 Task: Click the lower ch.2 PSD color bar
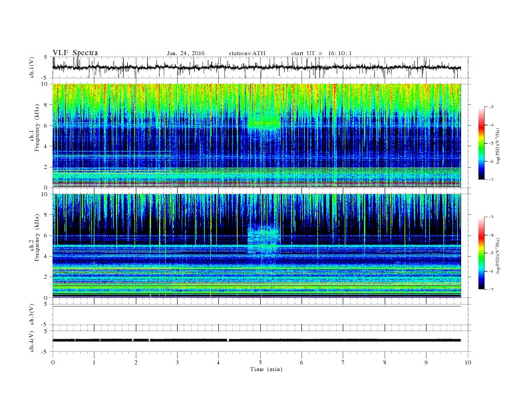coord(481,253)
